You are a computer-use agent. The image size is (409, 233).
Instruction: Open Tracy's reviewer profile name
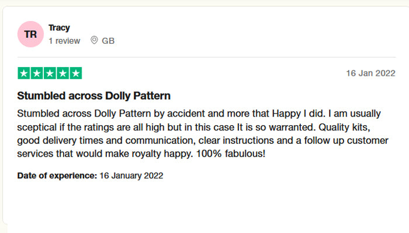pos(59,28)
